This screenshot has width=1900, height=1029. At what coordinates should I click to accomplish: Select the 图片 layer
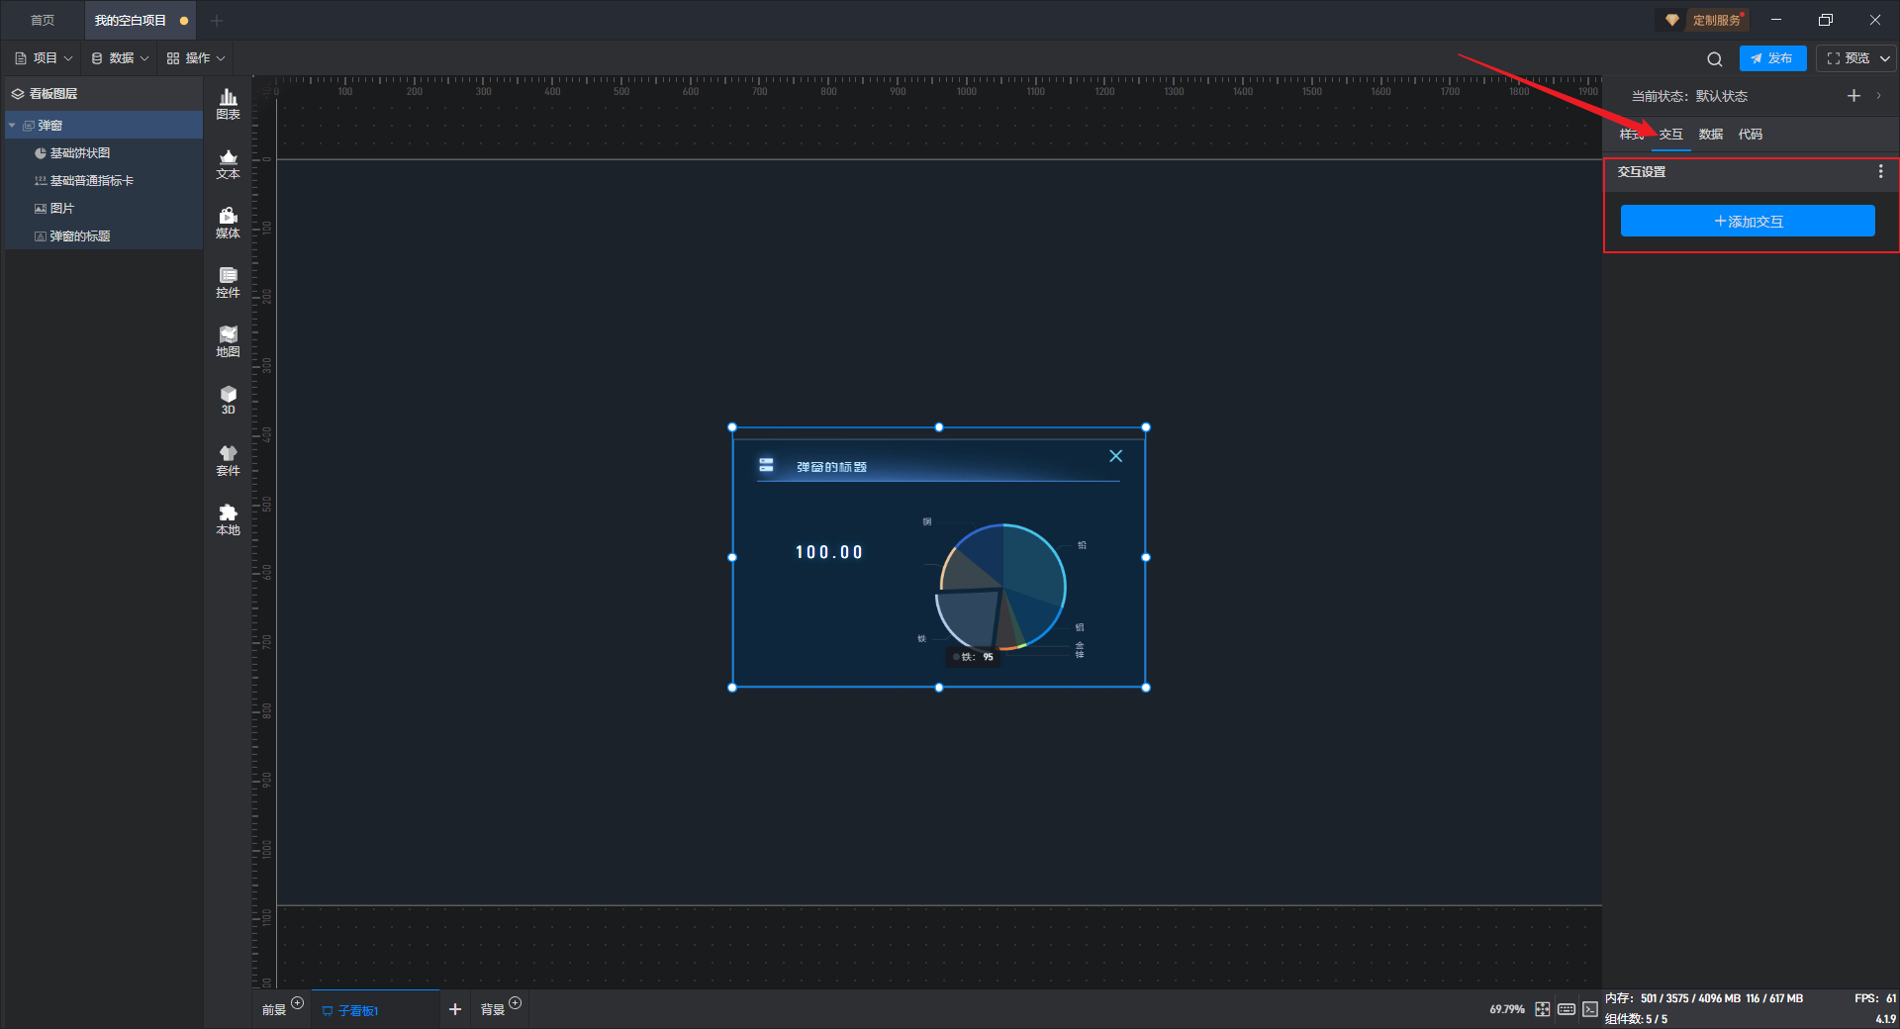tap(104, 209)
